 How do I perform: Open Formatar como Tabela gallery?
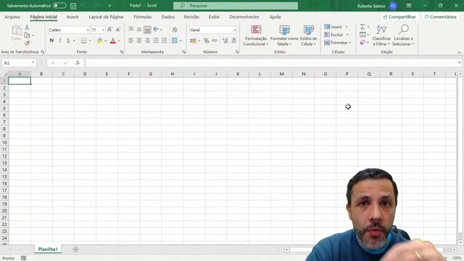(284, 36)
